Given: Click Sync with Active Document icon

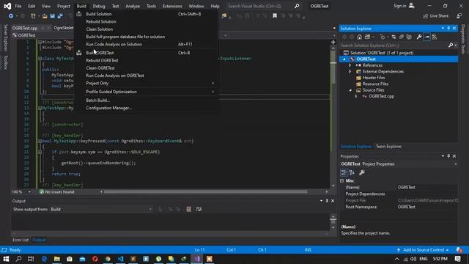Looking at the screenshot, I should [x=394, y=37].
